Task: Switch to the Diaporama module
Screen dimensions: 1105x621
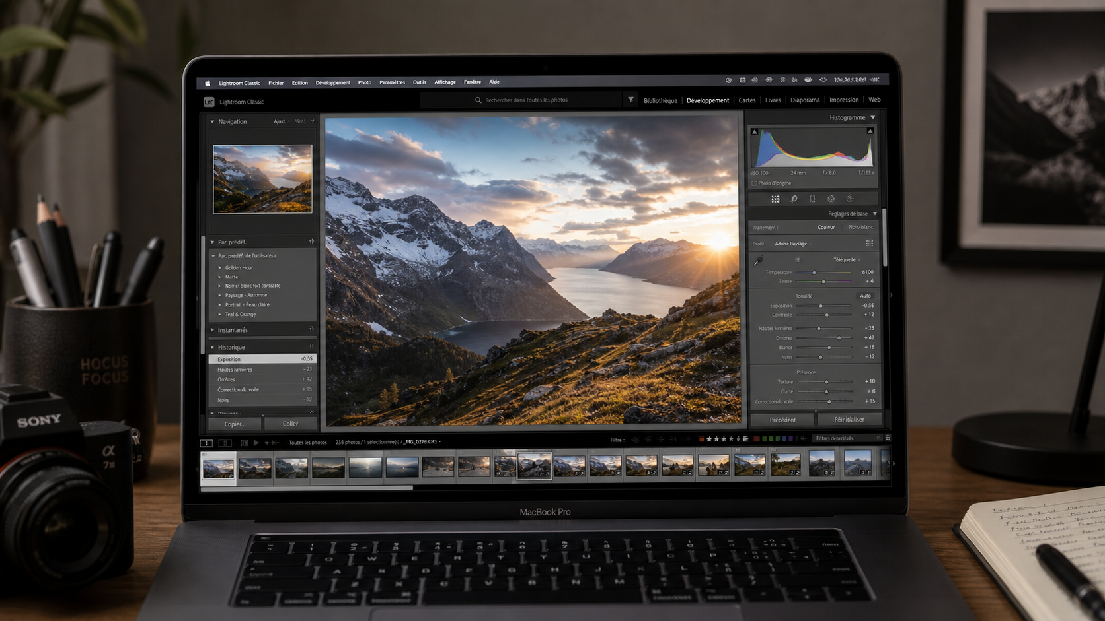Action: pos(805,100)
